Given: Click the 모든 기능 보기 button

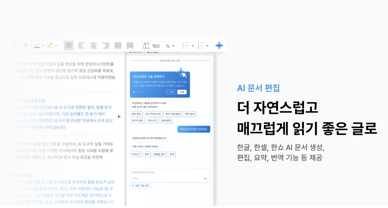Looking at the screenshot, I should 141,186.
